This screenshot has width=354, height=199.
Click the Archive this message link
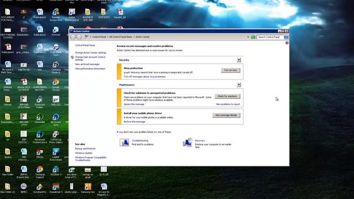[134, 122]
